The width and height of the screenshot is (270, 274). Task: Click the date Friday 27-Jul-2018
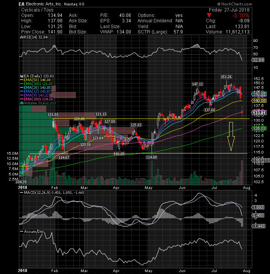pyautogui.click(x=229, y=10)
